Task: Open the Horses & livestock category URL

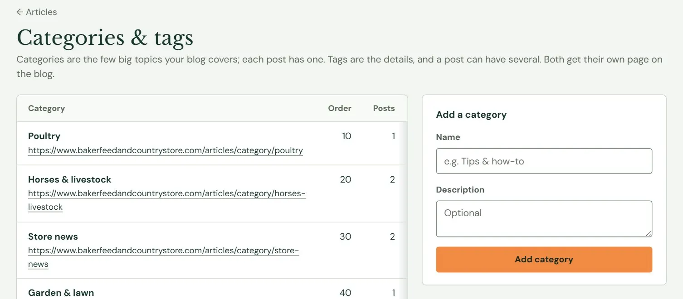Action: coord(167,200)
